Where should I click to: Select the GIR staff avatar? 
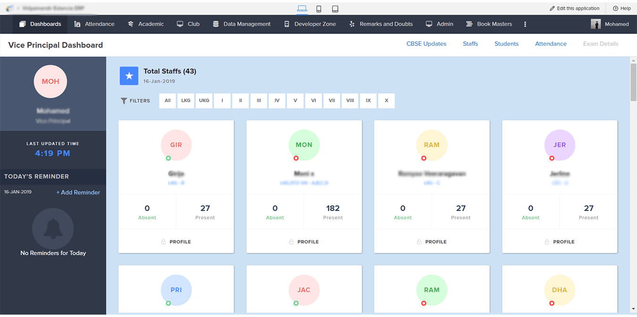point(176,145)
